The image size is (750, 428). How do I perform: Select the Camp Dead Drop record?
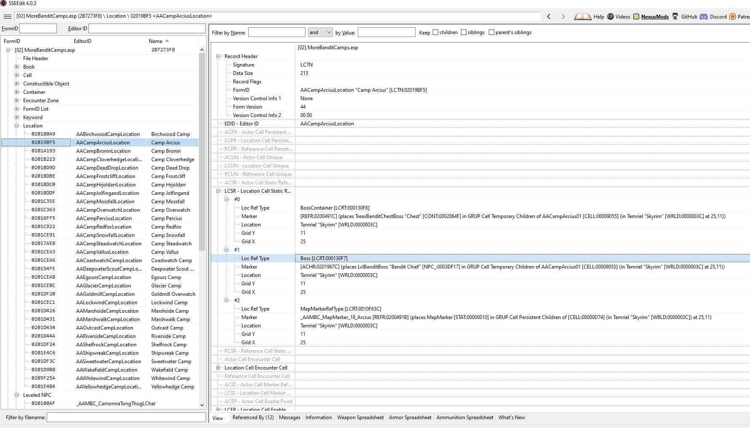100,167
